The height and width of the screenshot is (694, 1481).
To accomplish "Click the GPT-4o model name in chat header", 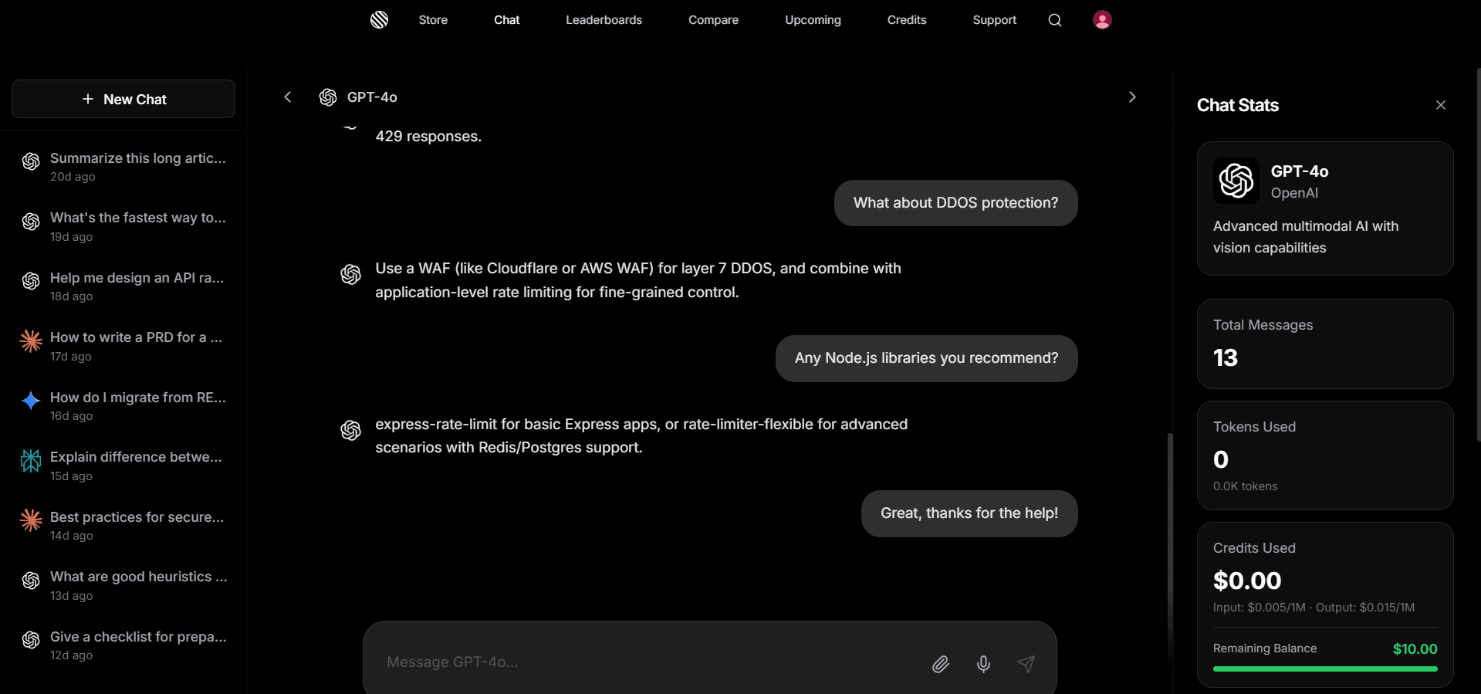I will pos(372,97).
